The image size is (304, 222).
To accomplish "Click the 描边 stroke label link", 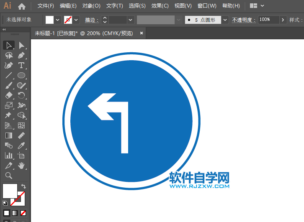I will point(91,20).
